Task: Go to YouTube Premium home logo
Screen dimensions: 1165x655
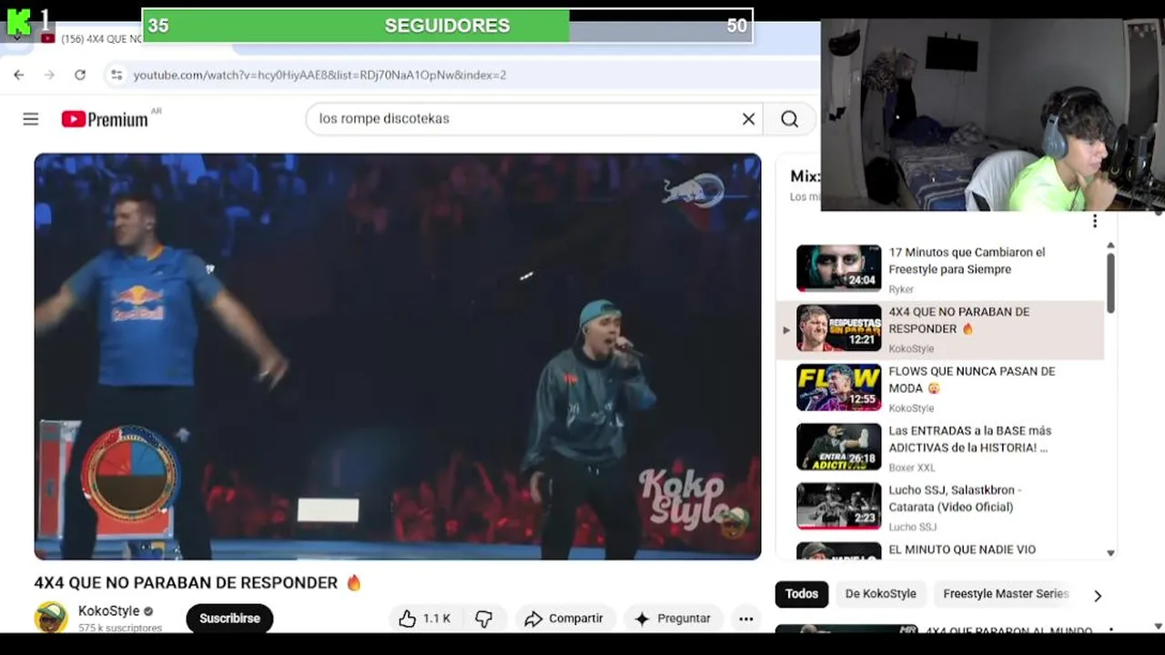Action: pos(105,119)
